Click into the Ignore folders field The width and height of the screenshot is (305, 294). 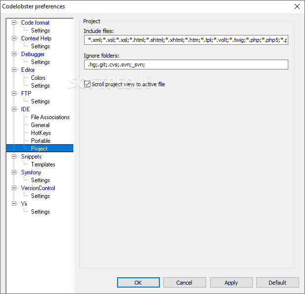pyautogui.click(x=186, y=65)
